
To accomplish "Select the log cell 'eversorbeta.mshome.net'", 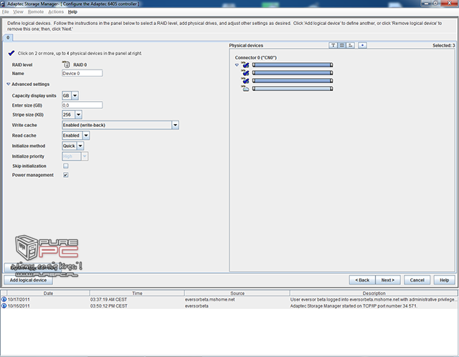I will click(209, 300).
